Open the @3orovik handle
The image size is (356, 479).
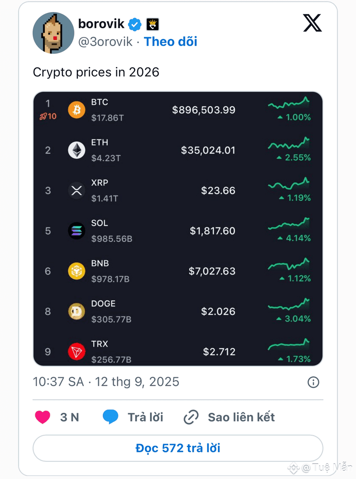[x=105, y=42]
